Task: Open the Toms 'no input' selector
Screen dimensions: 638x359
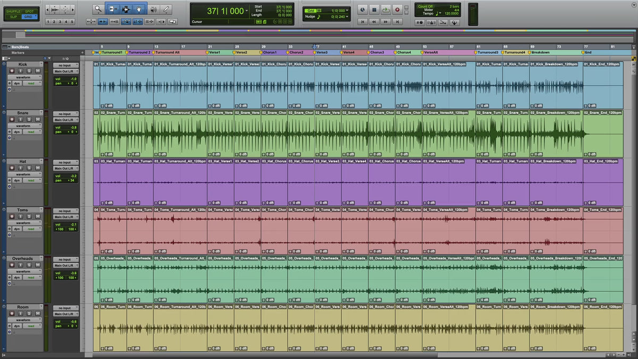Action: 65,211
